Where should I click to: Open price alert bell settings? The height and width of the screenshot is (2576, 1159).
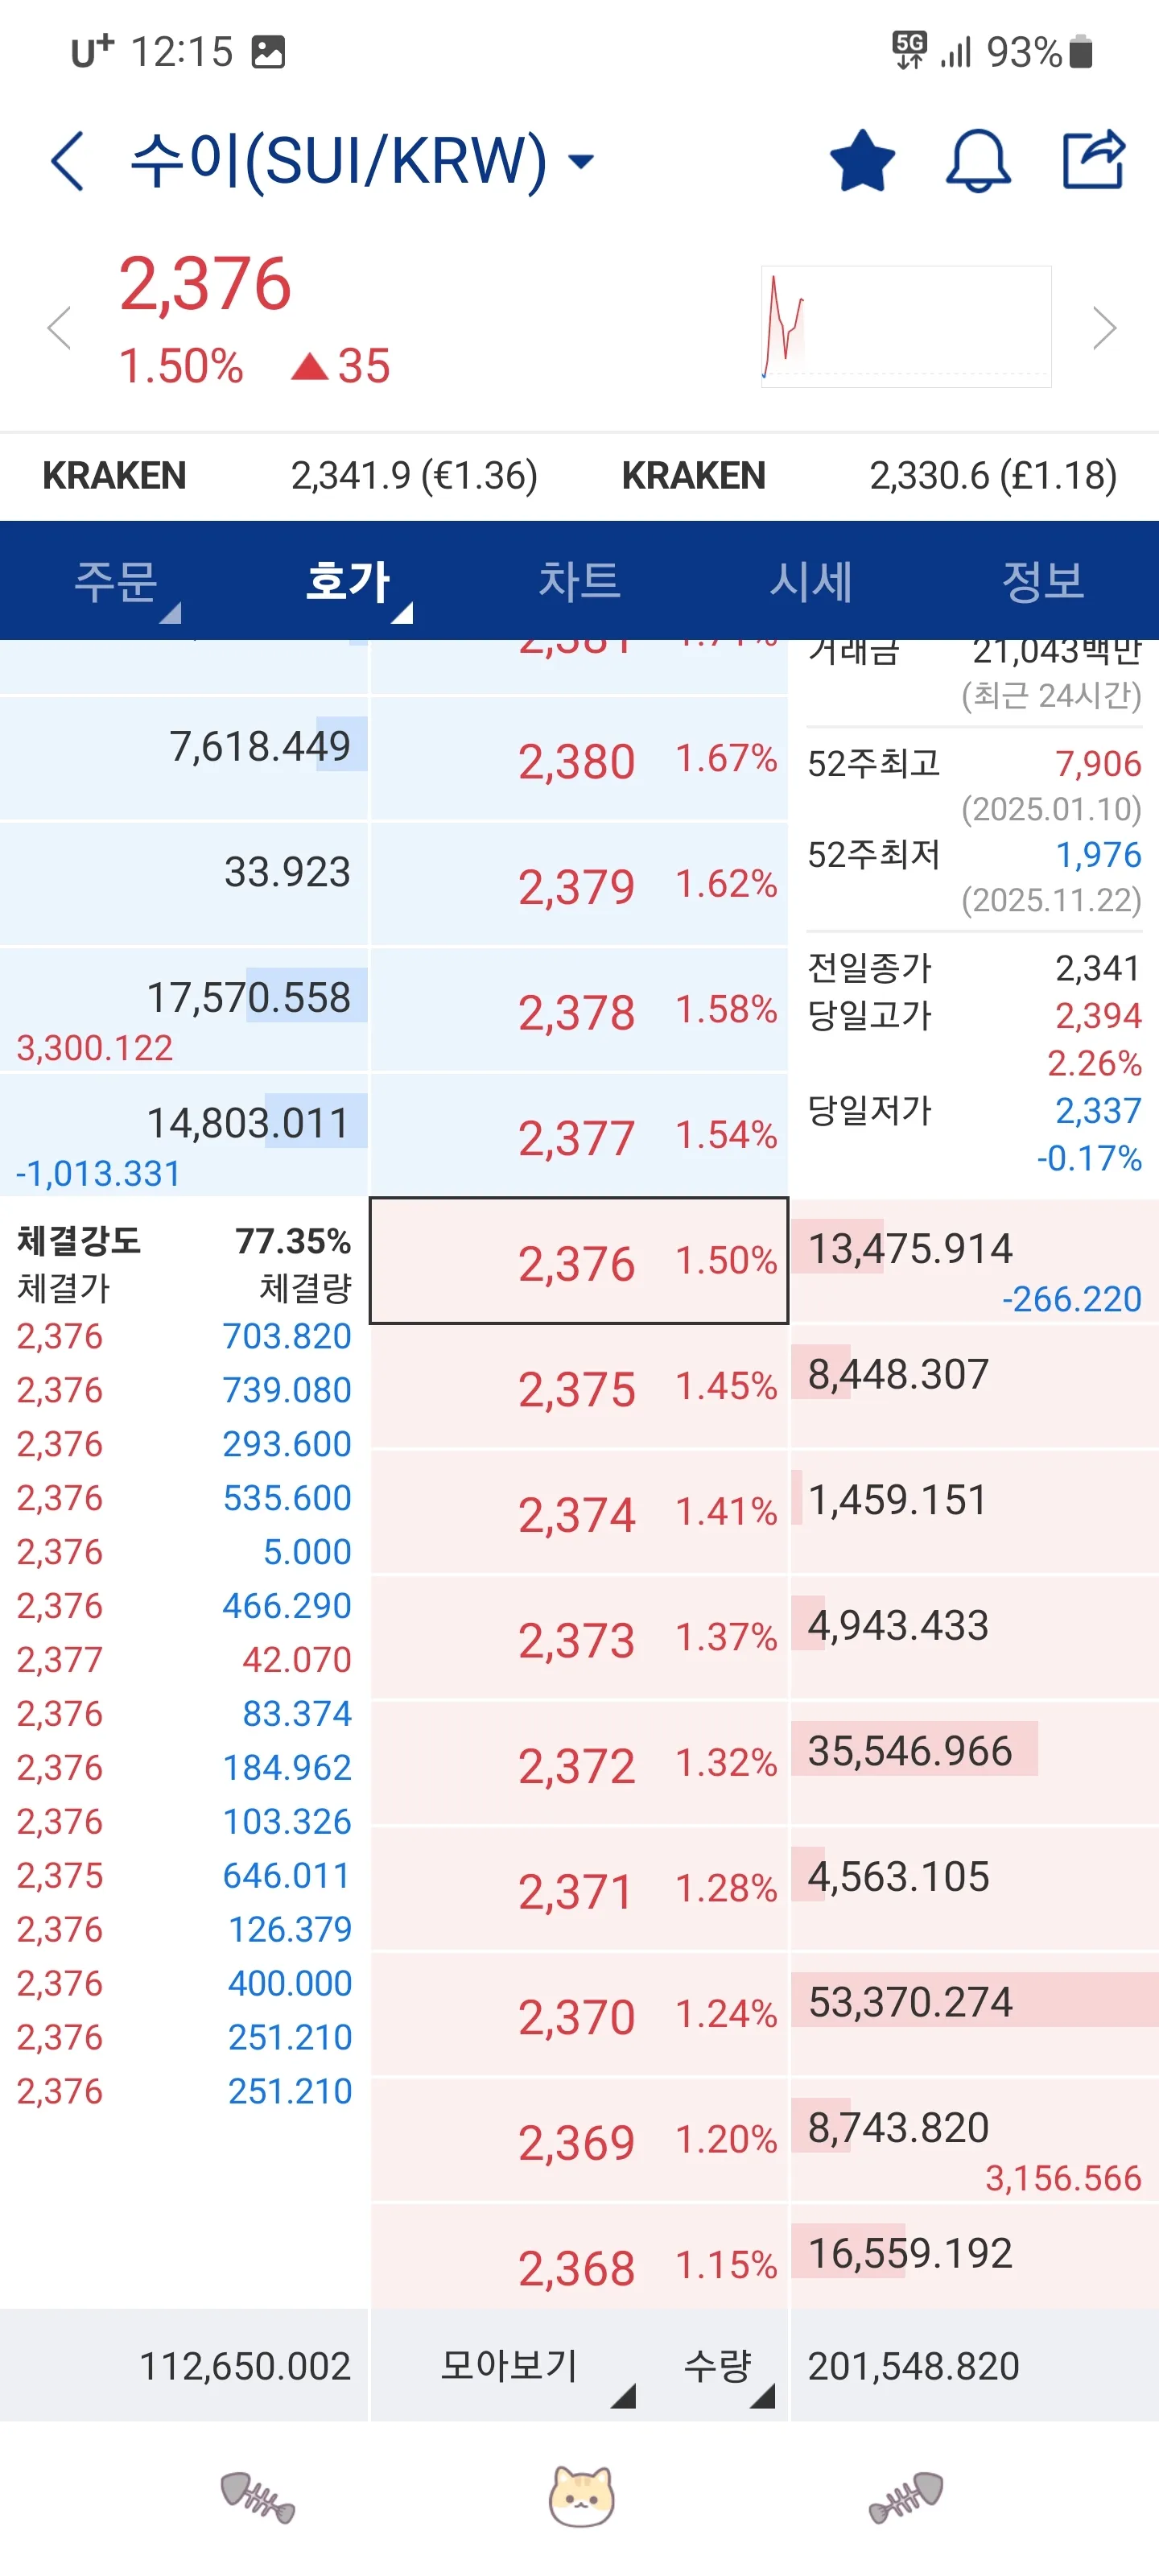point(978,160)
